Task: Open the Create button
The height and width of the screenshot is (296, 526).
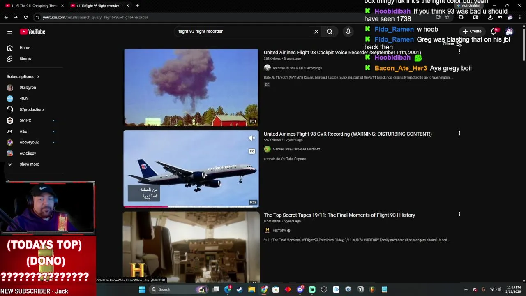Action: pos(472,31)
